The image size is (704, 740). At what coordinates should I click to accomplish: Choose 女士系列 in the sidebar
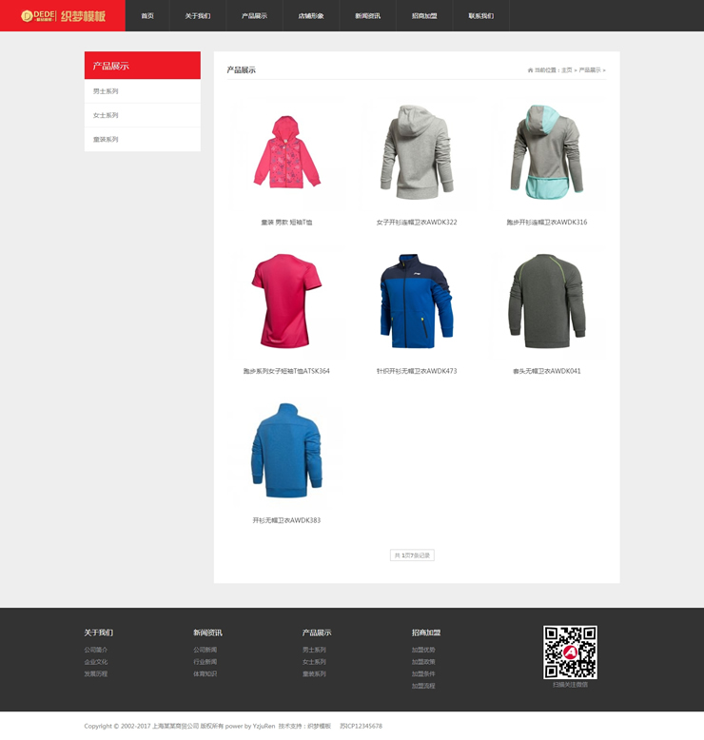[x=106, y=115]
